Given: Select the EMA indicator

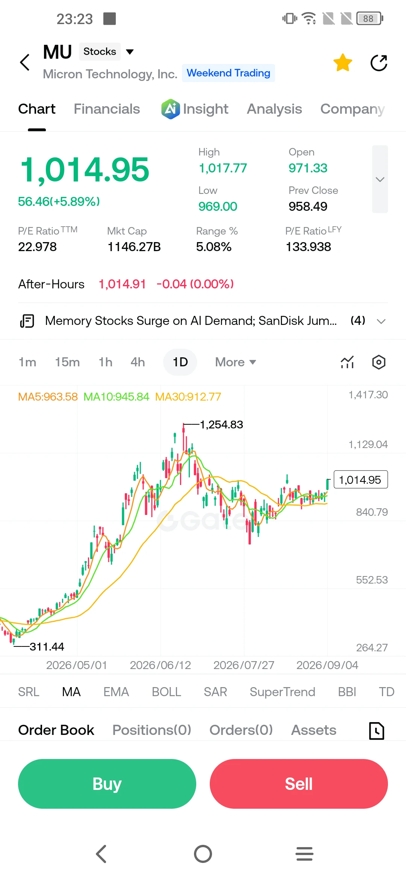Looking at the screenshot, I should (116, 692).
